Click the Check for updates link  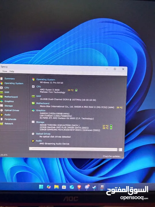112,156
